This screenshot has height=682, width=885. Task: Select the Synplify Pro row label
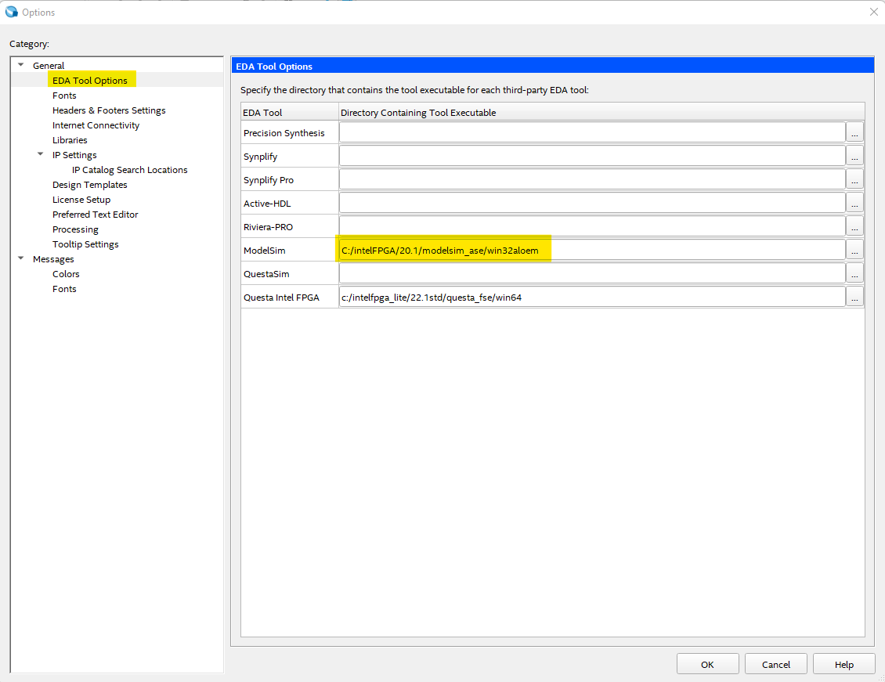click(x=269, y=180)
